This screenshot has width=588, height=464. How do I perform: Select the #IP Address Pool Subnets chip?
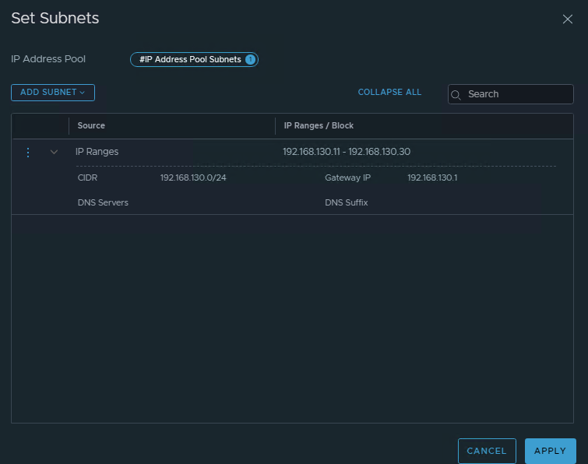(x=190, y=60)
